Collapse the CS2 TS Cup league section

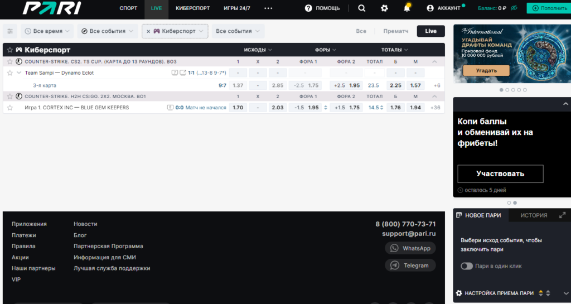pos(434,61)
